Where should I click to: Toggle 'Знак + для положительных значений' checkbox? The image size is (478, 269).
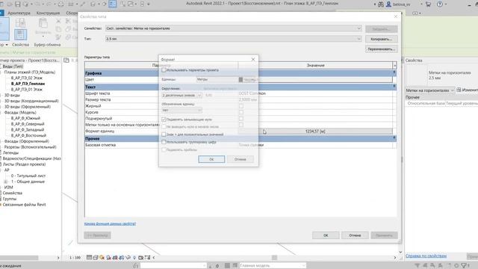pyautogui.click(x=164, y=134)
